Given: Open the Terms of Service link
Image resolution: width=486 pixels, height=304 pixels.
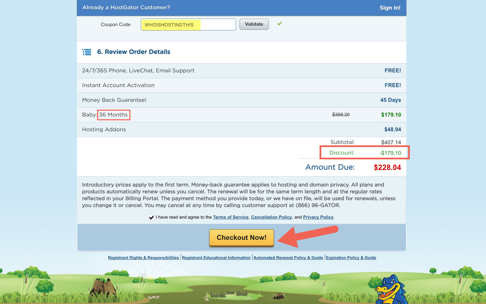Looking at the screenshot, I should tap(231, 217).
